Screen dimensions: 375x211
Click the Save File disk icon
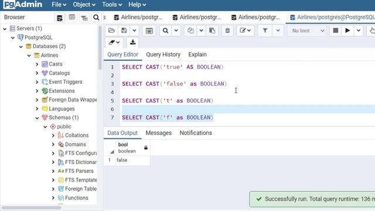[124, 30]
